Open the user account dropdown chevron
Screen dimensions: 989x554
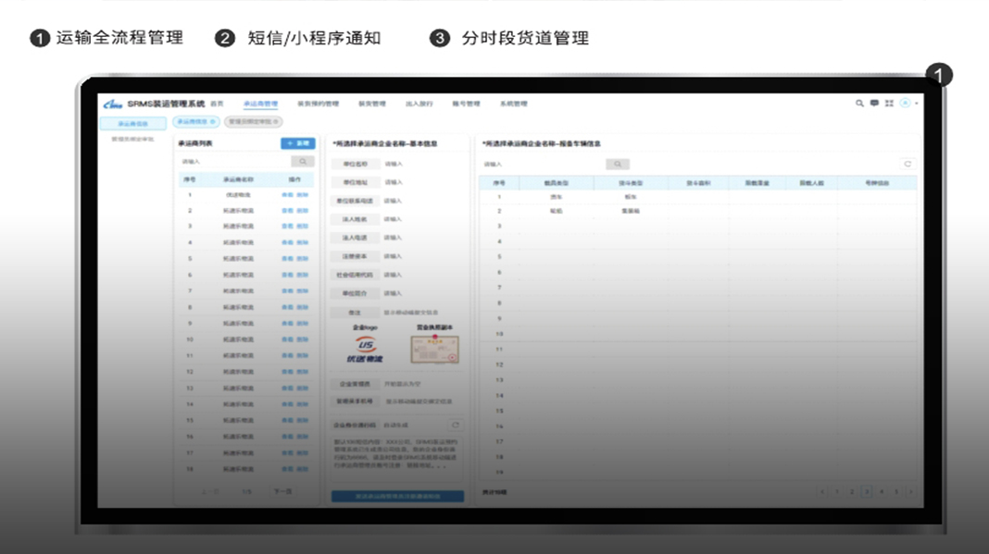click(917, 105)
